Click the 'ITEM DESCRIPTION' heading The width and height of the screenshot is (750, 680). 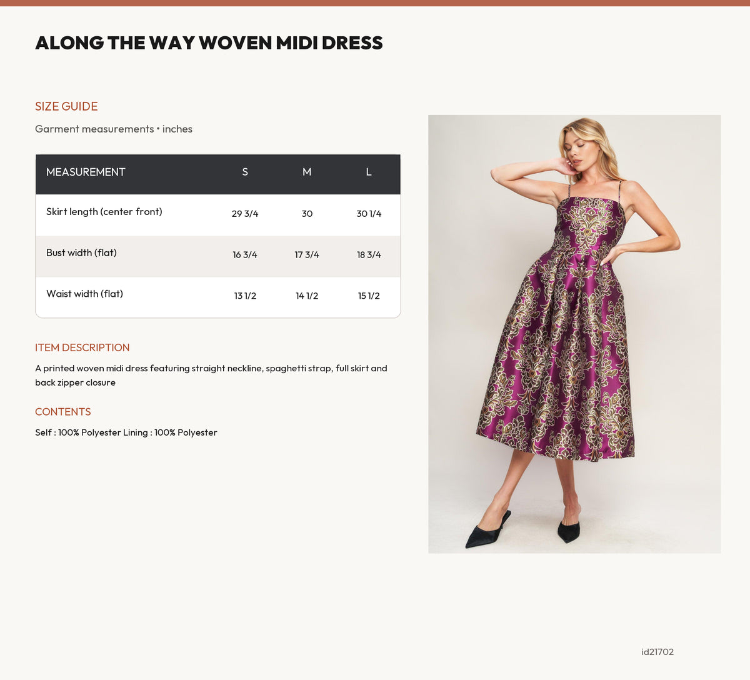pyautogui.click(x=82, y=347)
